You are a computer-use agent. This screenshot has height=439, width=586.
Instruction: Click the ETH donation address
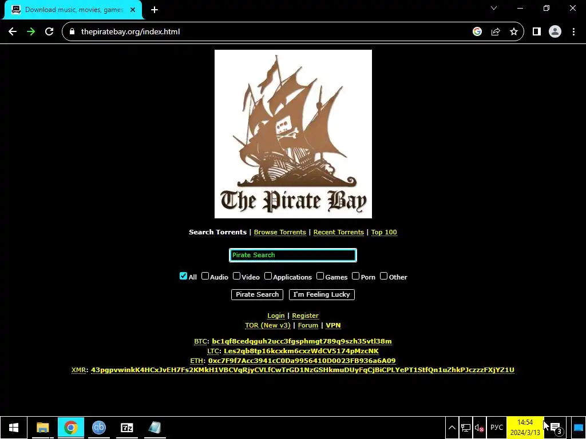coord(302,361)
